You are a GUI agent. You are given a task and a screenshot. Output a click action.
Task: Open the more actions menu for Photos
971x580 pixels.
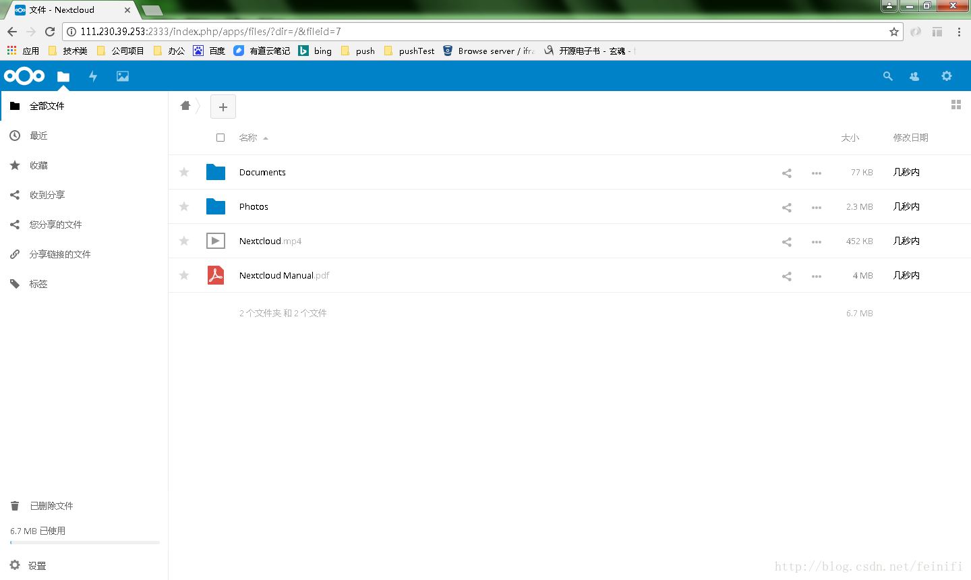(816, 207)
